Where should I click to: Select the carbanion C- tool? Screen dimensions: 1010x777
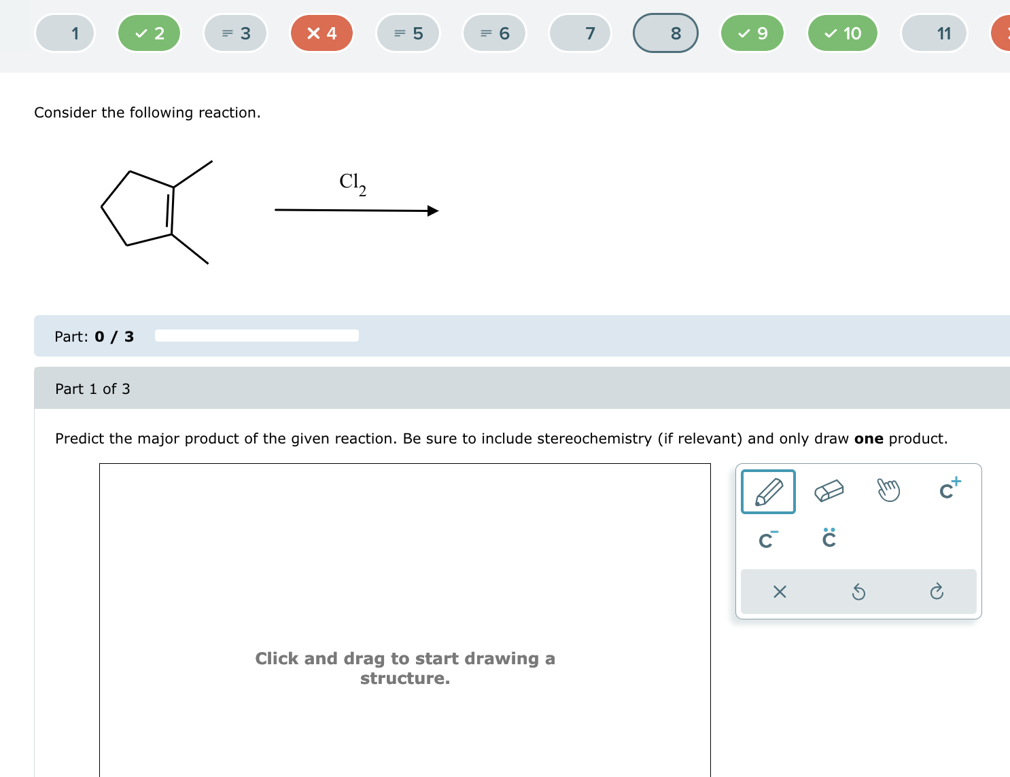(x=767, y=539)
